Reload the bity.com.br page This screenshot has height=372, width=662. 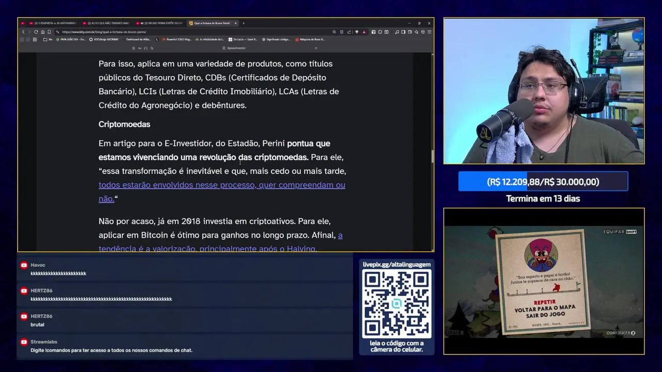pyautogui.click(x=36, y=32)
